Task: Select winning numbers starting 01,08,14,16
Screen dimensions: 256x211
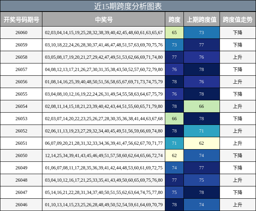Action: pos(104,82)
